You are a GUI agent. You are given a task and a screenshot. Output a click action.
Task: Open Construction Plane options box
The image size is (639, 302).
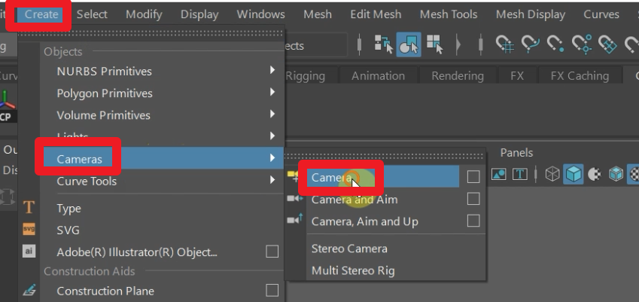272,291
